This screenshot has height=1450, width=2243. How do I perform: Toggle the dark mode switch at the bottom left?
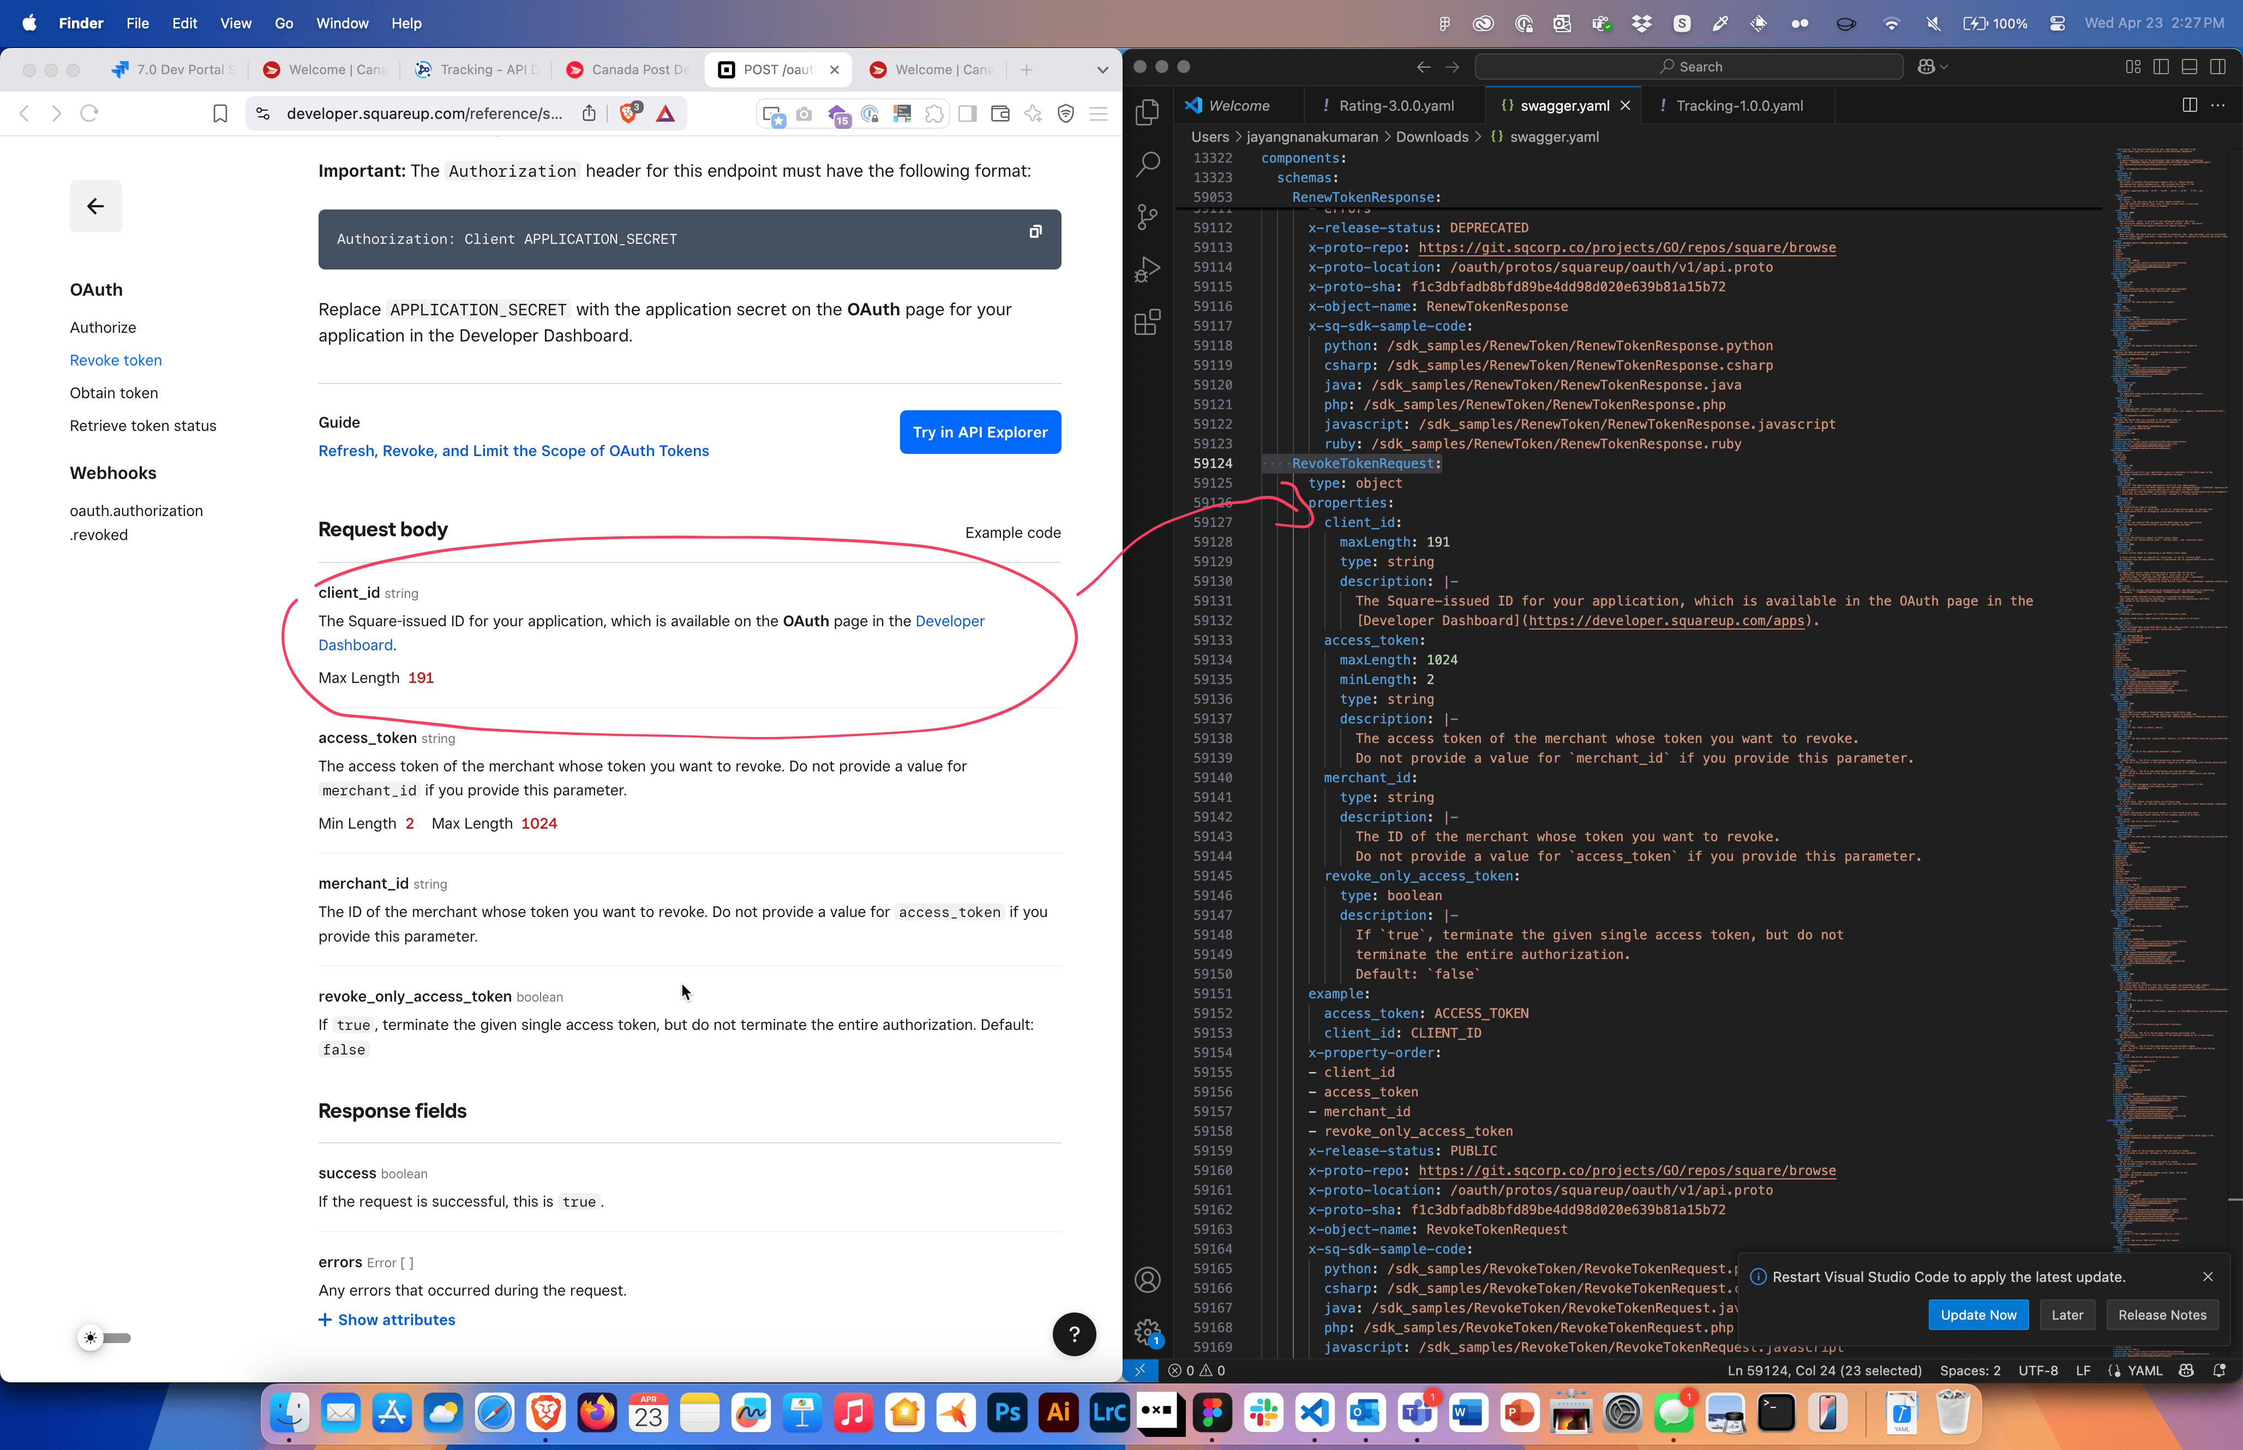coord(105,1338)
